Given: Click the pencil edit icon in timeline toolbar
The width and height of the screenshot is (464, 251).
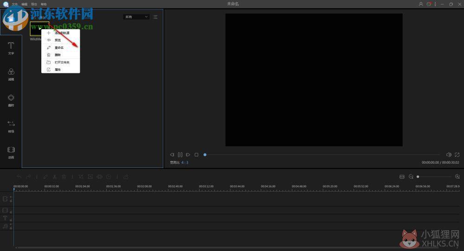Looking at the screenshot, I should point(45,177).
